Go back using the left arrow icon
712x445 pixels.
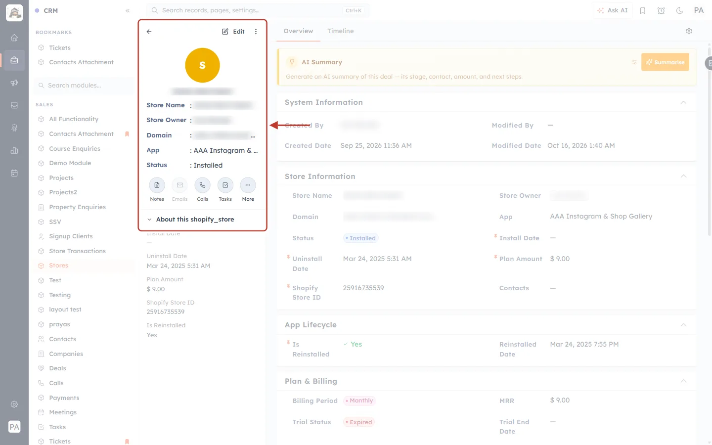click(149, 32)
